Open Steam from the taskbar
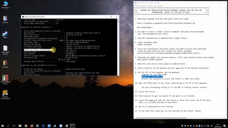This screenshot has height=128, width=228. click(x=55, y=126)
